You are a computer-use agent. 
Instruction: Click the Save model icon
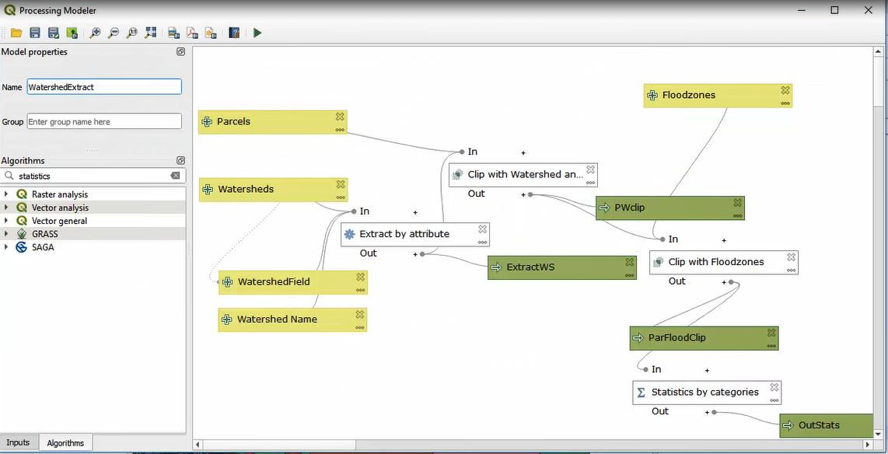[x=35, y=33]
